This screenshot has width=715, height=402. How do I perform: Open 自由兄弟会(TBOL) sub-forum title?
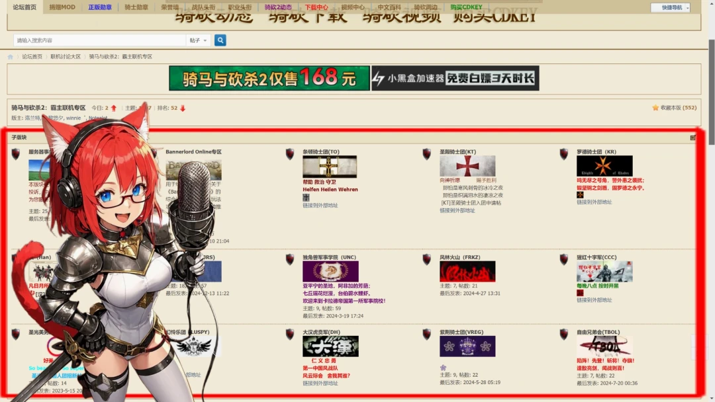[x=598, y=332]
